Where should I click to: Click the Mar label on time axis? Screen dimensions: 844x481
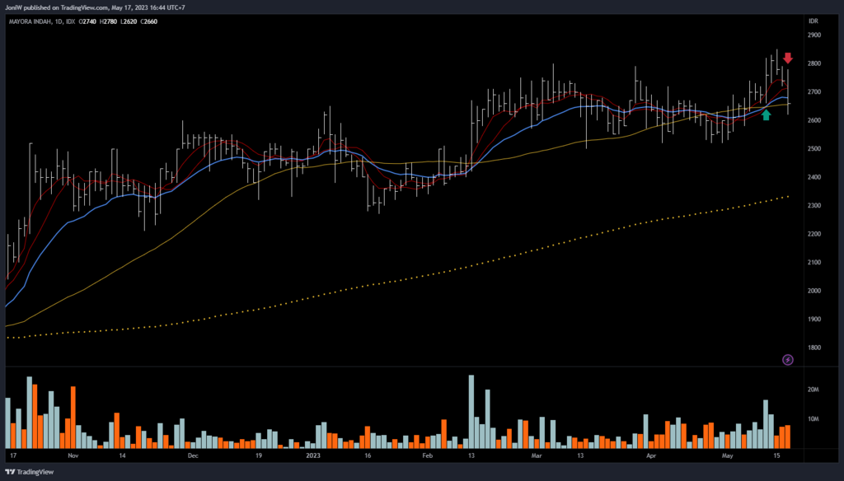[x=538, y=455]
